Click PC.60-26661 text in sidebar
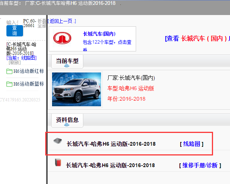The height and width of the screenshot is (184, 230). point(30,23)
